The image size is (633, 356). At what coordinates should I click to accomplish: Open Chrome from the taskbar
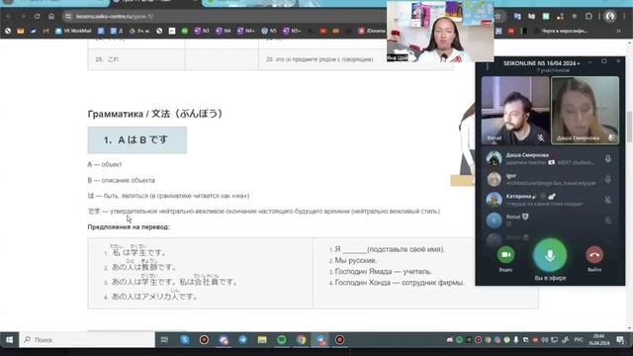click(301, 340)
